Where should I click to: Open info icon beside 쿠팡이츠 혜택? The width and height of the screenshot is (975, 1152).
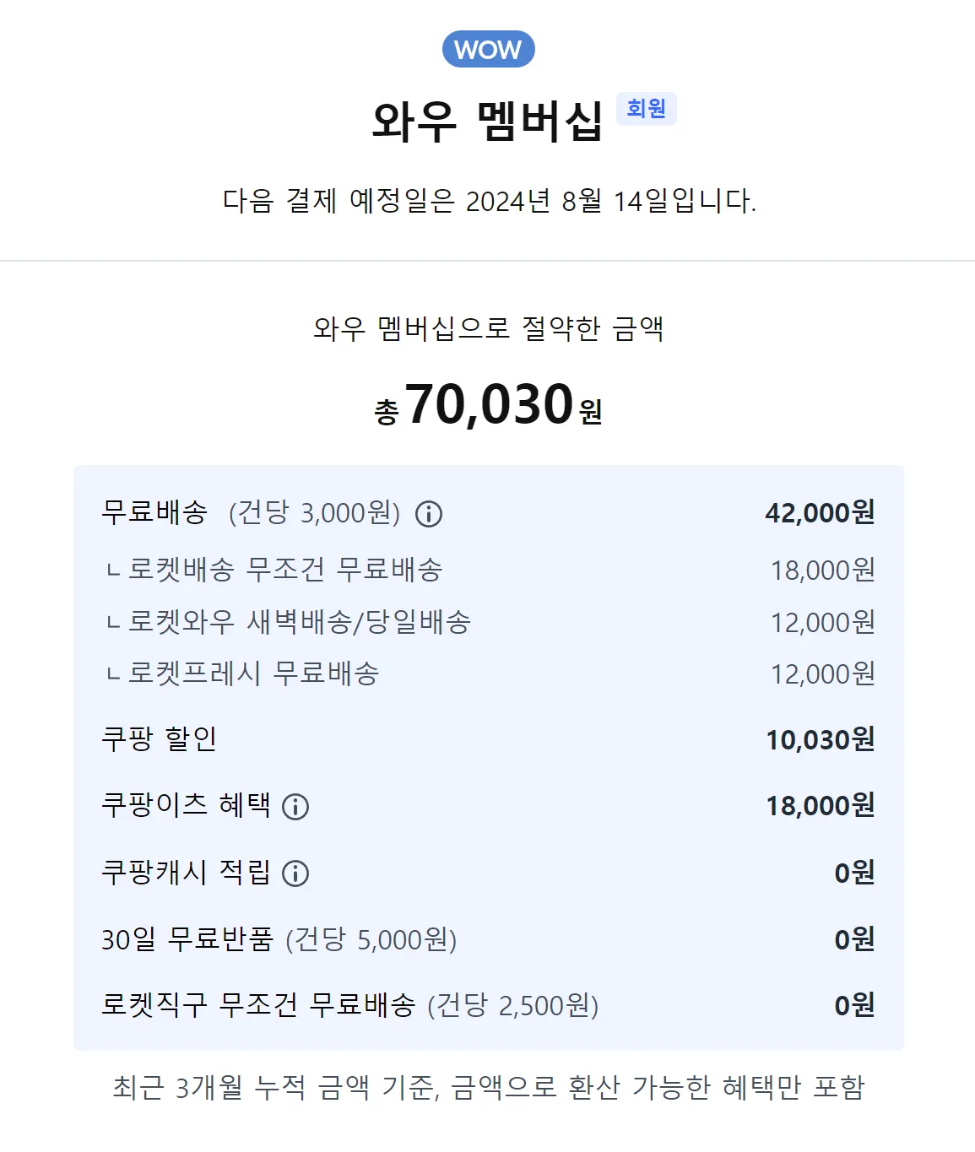click(295, 807)
